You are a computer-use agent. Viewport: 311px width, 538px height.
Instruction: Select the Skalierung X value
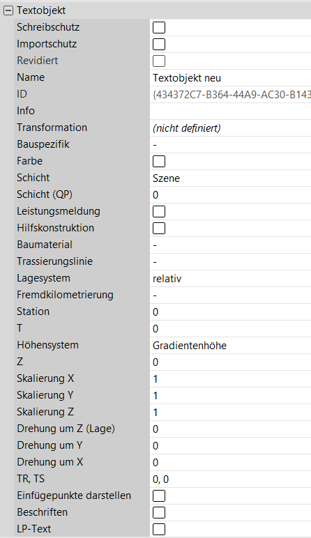point(230,379)
